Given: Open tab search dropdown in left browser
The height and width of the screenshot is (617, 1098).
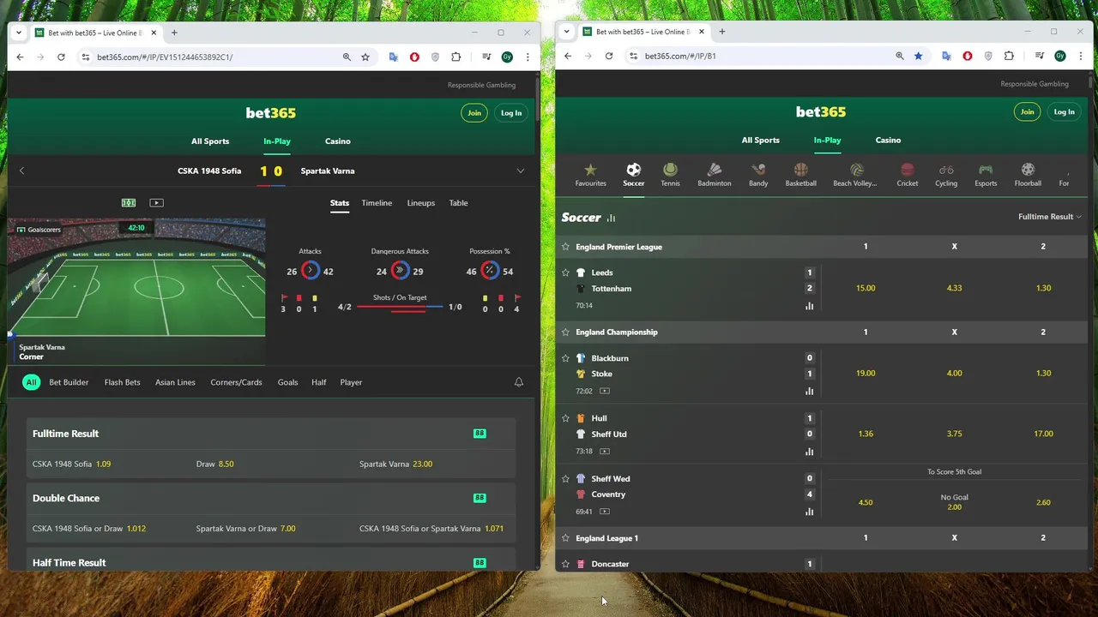Looking at the screenshot, I should (19, 33).
